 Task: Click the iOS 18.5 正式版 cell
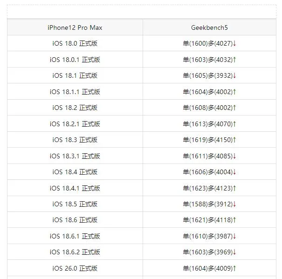click(75, 204)
